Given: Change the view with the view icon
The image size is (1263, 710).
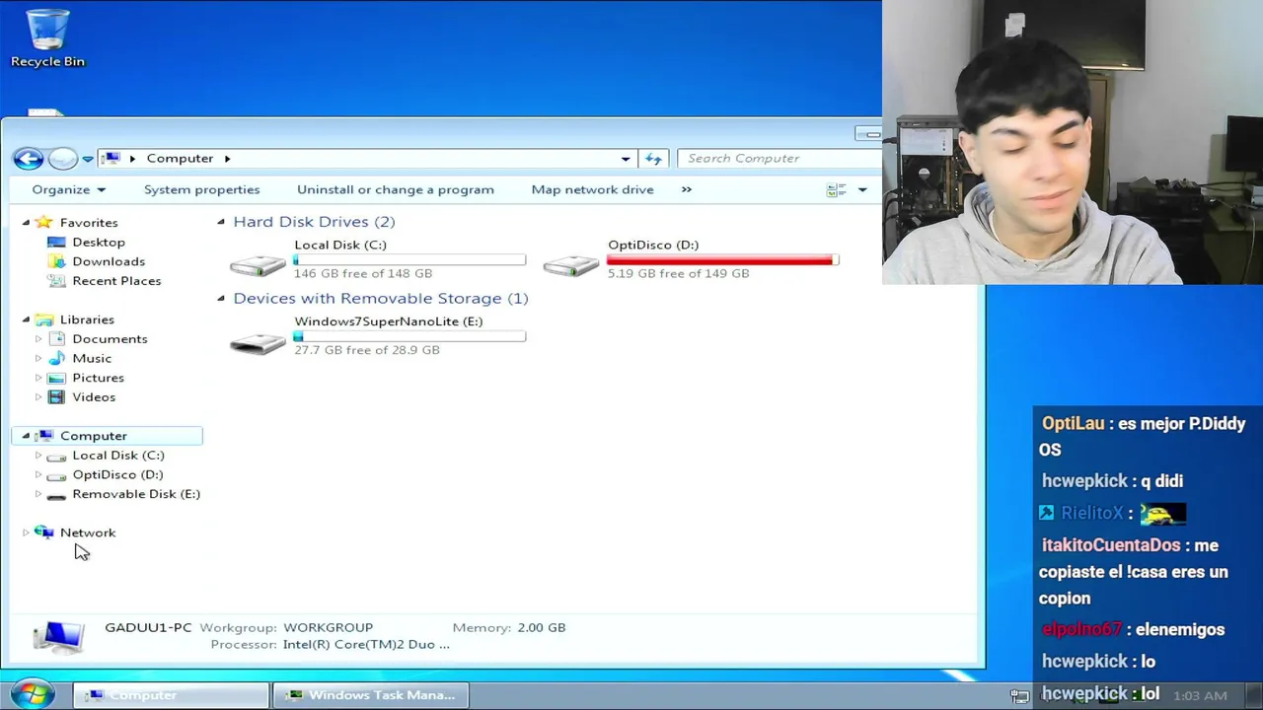Looking at the screenshot, I should pos(837,189).
